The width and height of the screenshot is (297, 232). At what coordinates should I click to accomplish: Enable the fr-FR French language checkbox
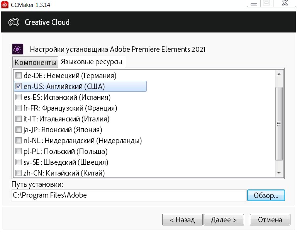[19, 108]
